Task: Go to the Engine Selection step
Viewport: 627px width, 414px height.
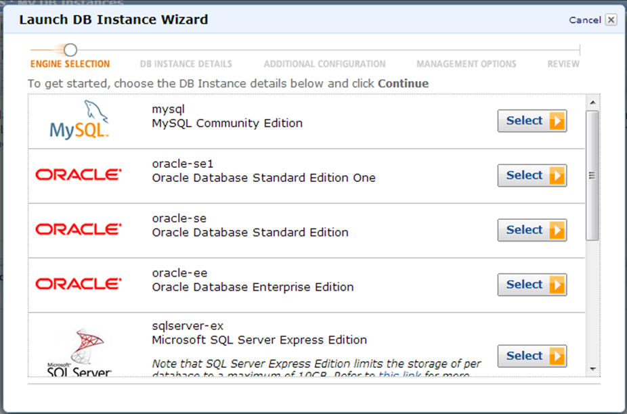Action: point(70,64)
